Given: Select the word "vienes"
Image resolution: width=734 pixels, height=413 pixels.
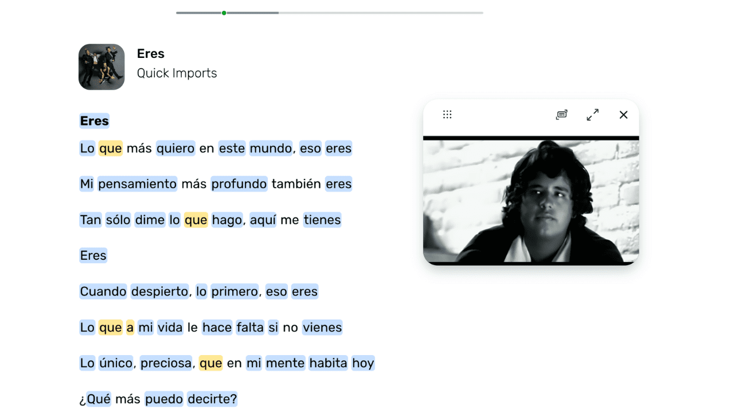Looking at the screenshot, I should pos(322,328).
